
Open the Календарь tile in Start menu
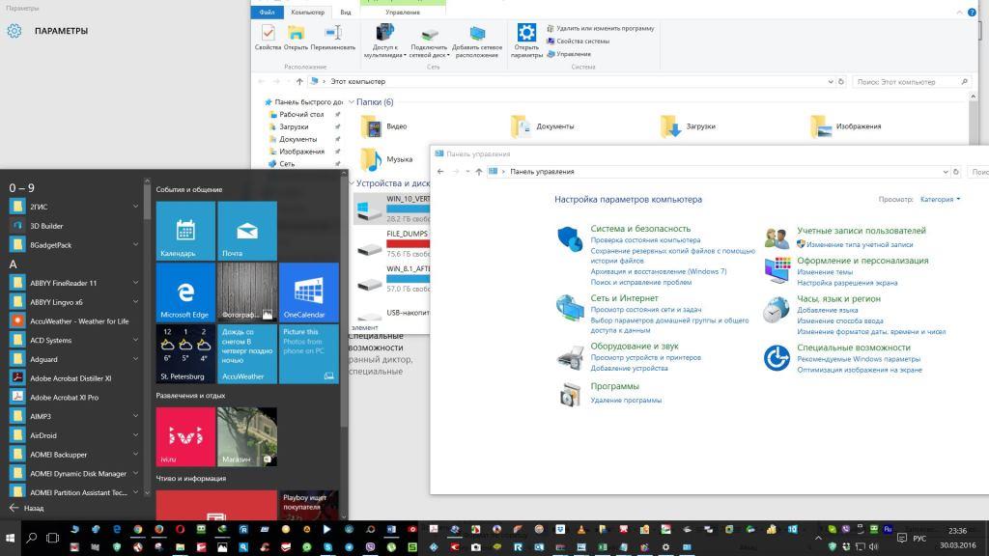pos(184,231)
